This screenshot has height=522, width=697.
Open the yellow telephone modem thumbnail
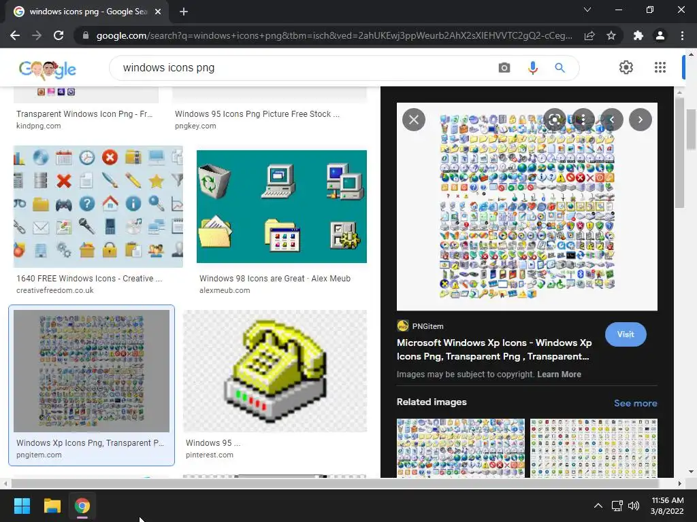[275, 370]
